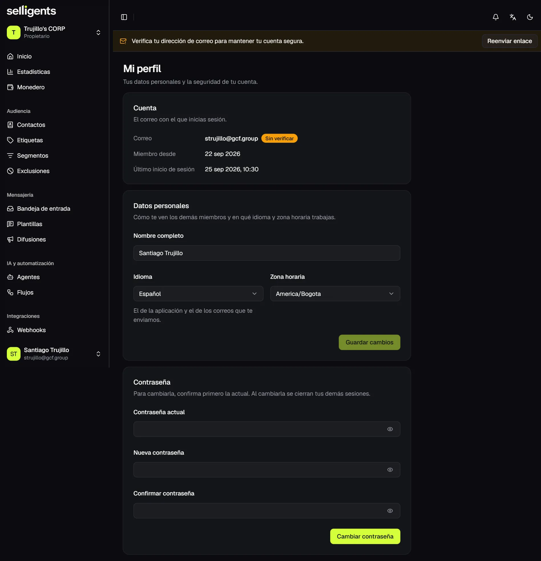Click the Flujos workflow icon
This screenshot has height=561, width=541.
coord(10,292)
